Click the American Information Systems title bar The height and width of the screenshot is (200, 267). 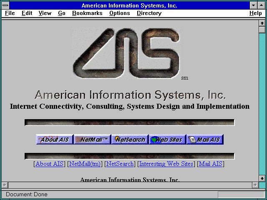(129, 5)
